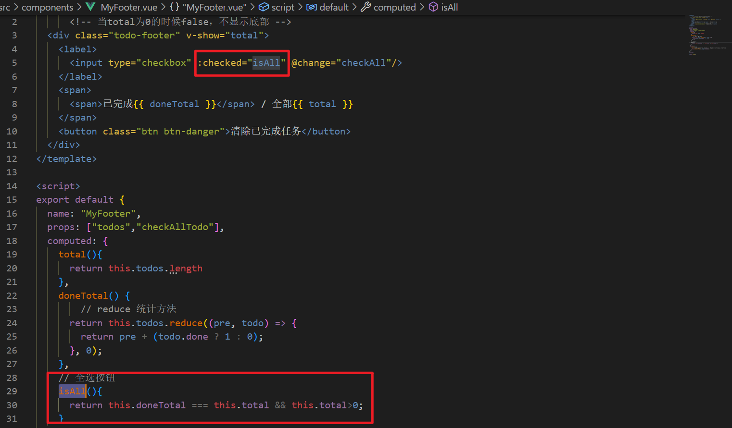Select the isAll breadcrumb segment
This screenshot has width=732, height=428.
[450, 7]
